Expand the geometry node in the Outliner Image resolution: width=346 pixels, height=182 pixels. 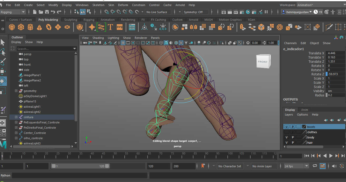(x=16, y=91)
